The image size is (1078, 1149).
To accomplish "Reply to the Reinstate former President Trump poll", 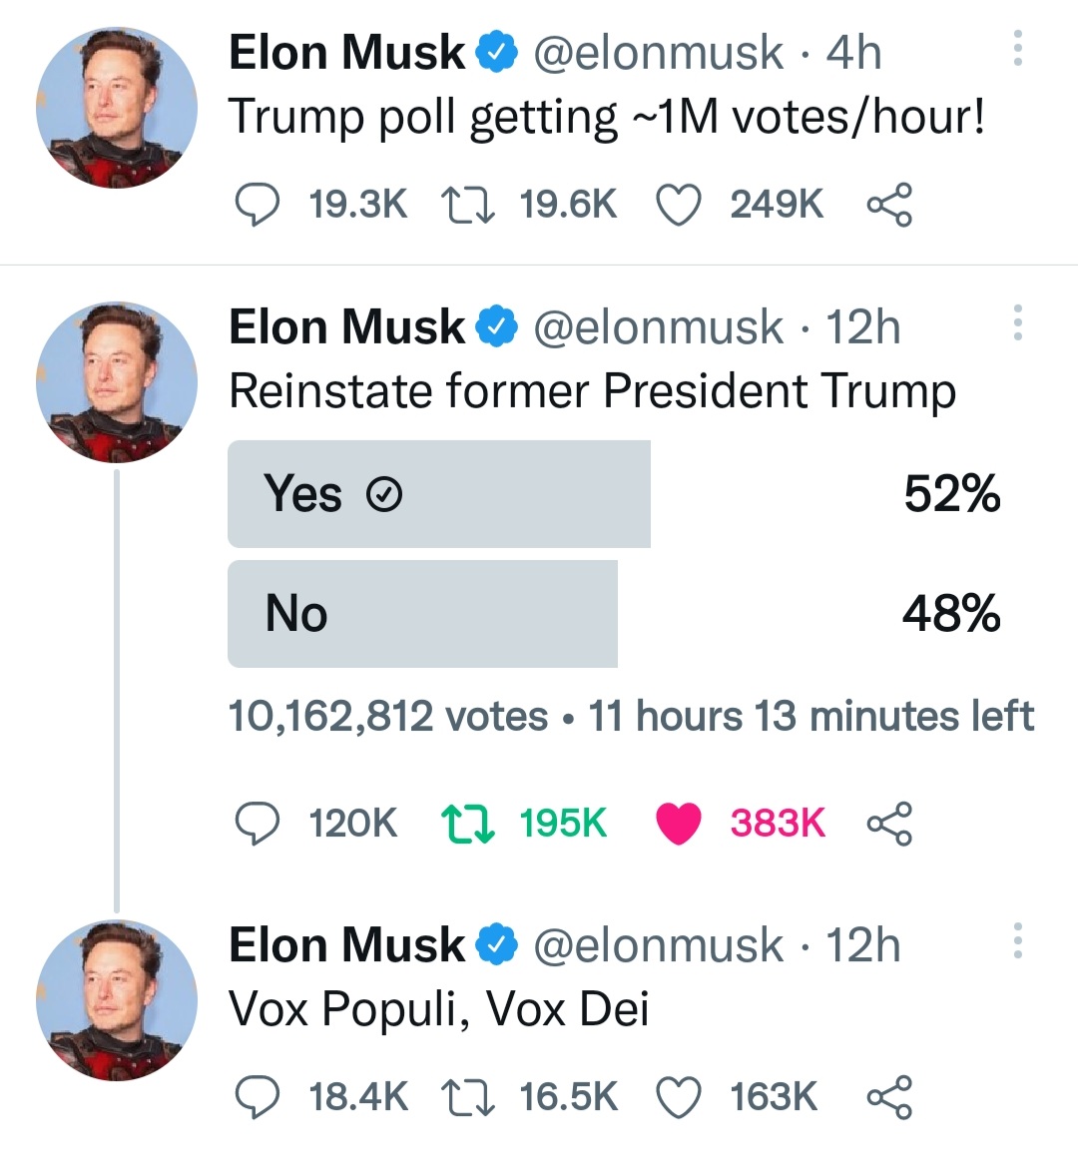I will [x=257, y=823].
